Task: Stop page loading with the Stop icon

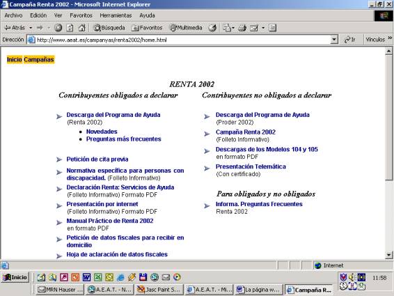Action: point(58,28)
